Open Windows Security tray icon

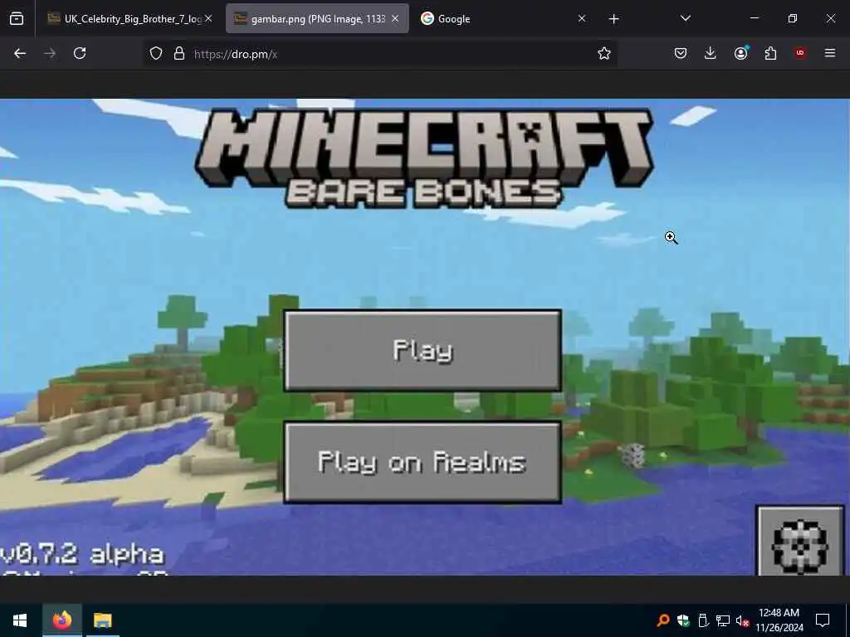[683, 620]
